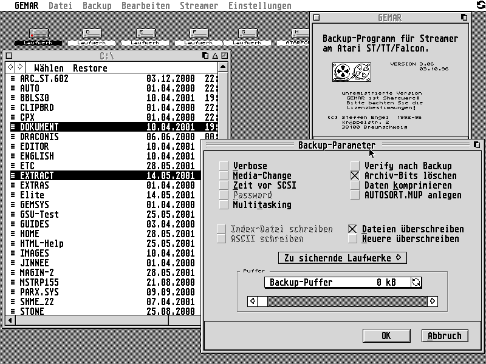The height and width of the screenshot is (364, 486).
Task: Click the F Laufwerk drive icon
Action: point(199,33)
